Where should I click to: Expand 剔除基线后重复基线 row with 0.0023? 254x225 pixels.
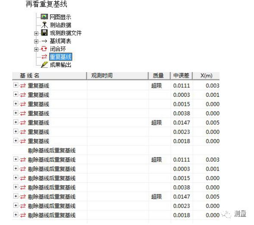[16, 206]
